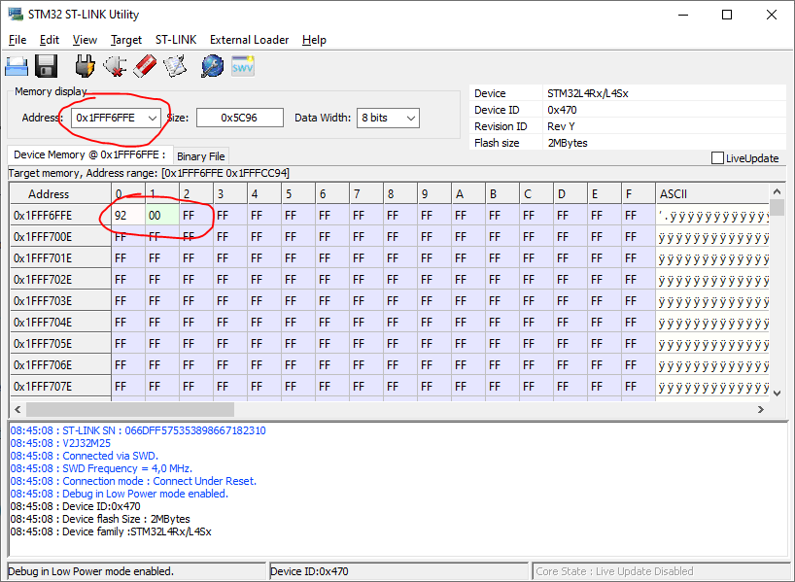
Task: Click the Flash size value 2MBytes
Action: pos(568,143)
